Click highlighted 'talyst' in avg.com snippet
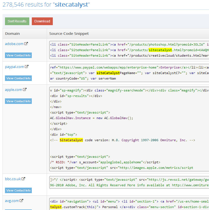Screen dimensions: 209x210 point(56,207)
